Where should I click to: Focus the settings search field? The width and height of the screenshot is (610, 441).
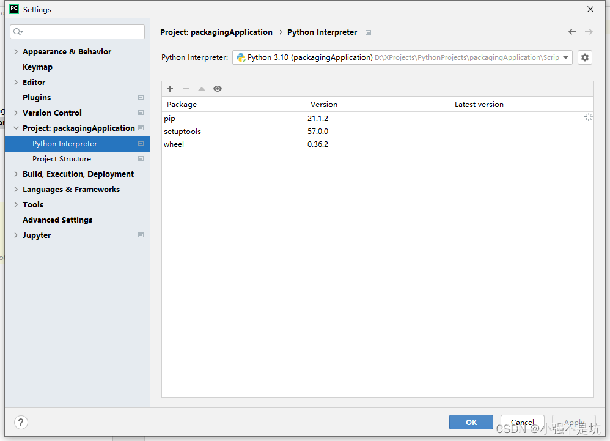[x=78, y=32]
